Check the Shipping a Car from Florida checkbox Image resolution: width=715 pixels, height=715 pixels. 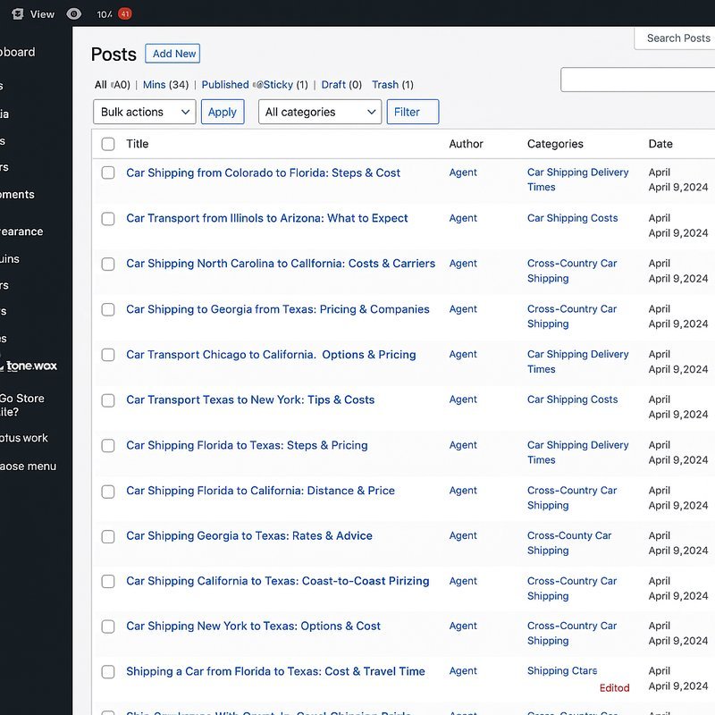coord(108,672)
